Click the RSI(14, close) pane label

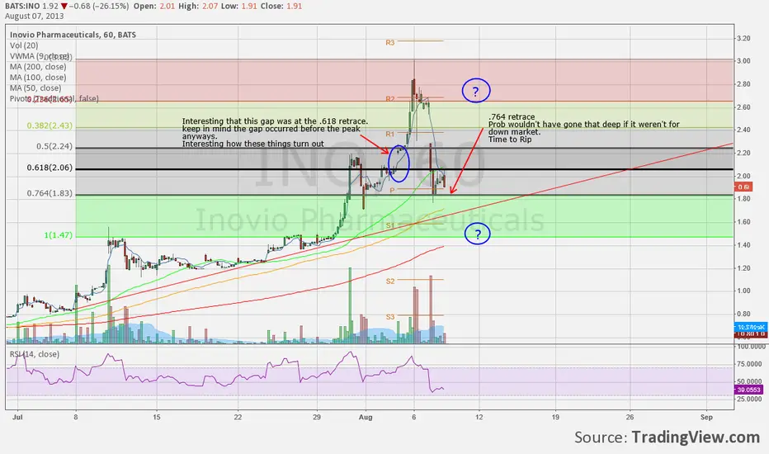(35, 354)
